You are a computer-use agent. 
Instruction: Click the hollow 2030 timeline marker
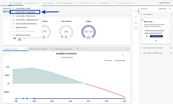click(34, 99)
